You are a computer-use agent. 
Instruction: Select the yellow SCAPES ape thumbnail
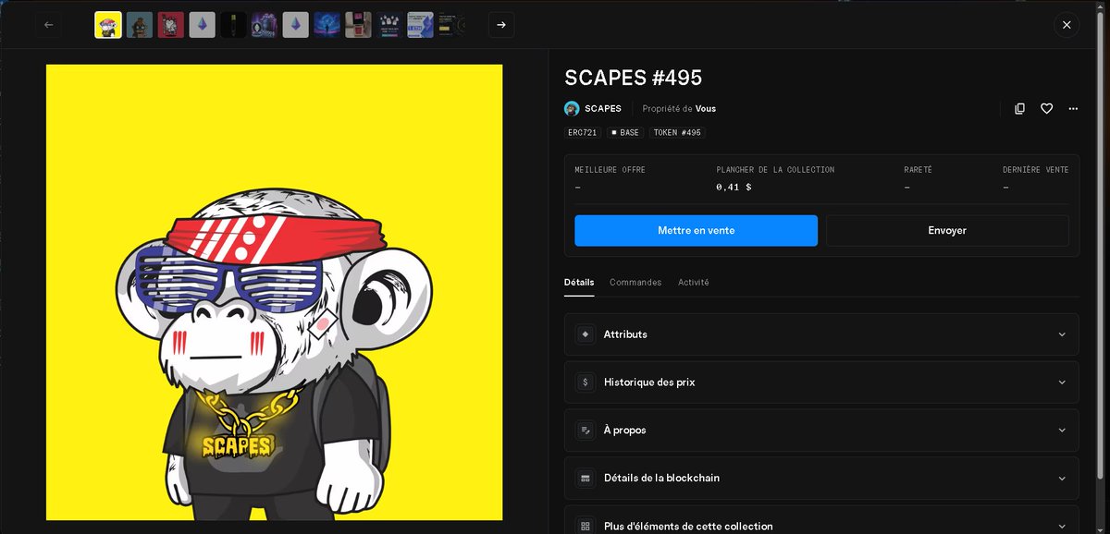click(108, 25)
